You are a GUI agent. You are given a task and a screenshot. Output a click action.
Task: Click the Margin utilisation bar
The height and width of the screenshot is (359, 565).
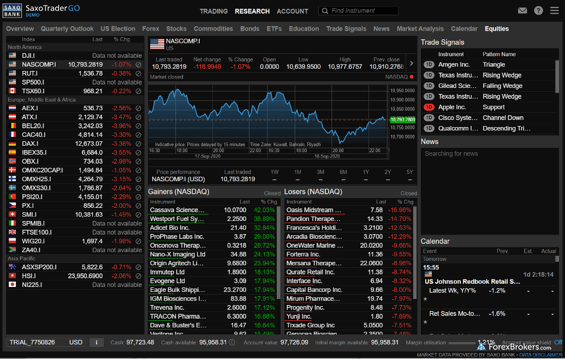coord(462,343)
